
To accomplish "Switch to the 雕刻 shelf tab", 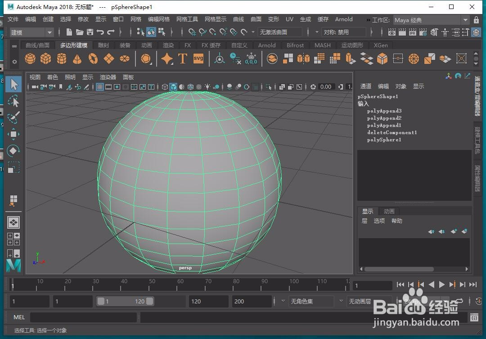I will click(x=103, y=45).
